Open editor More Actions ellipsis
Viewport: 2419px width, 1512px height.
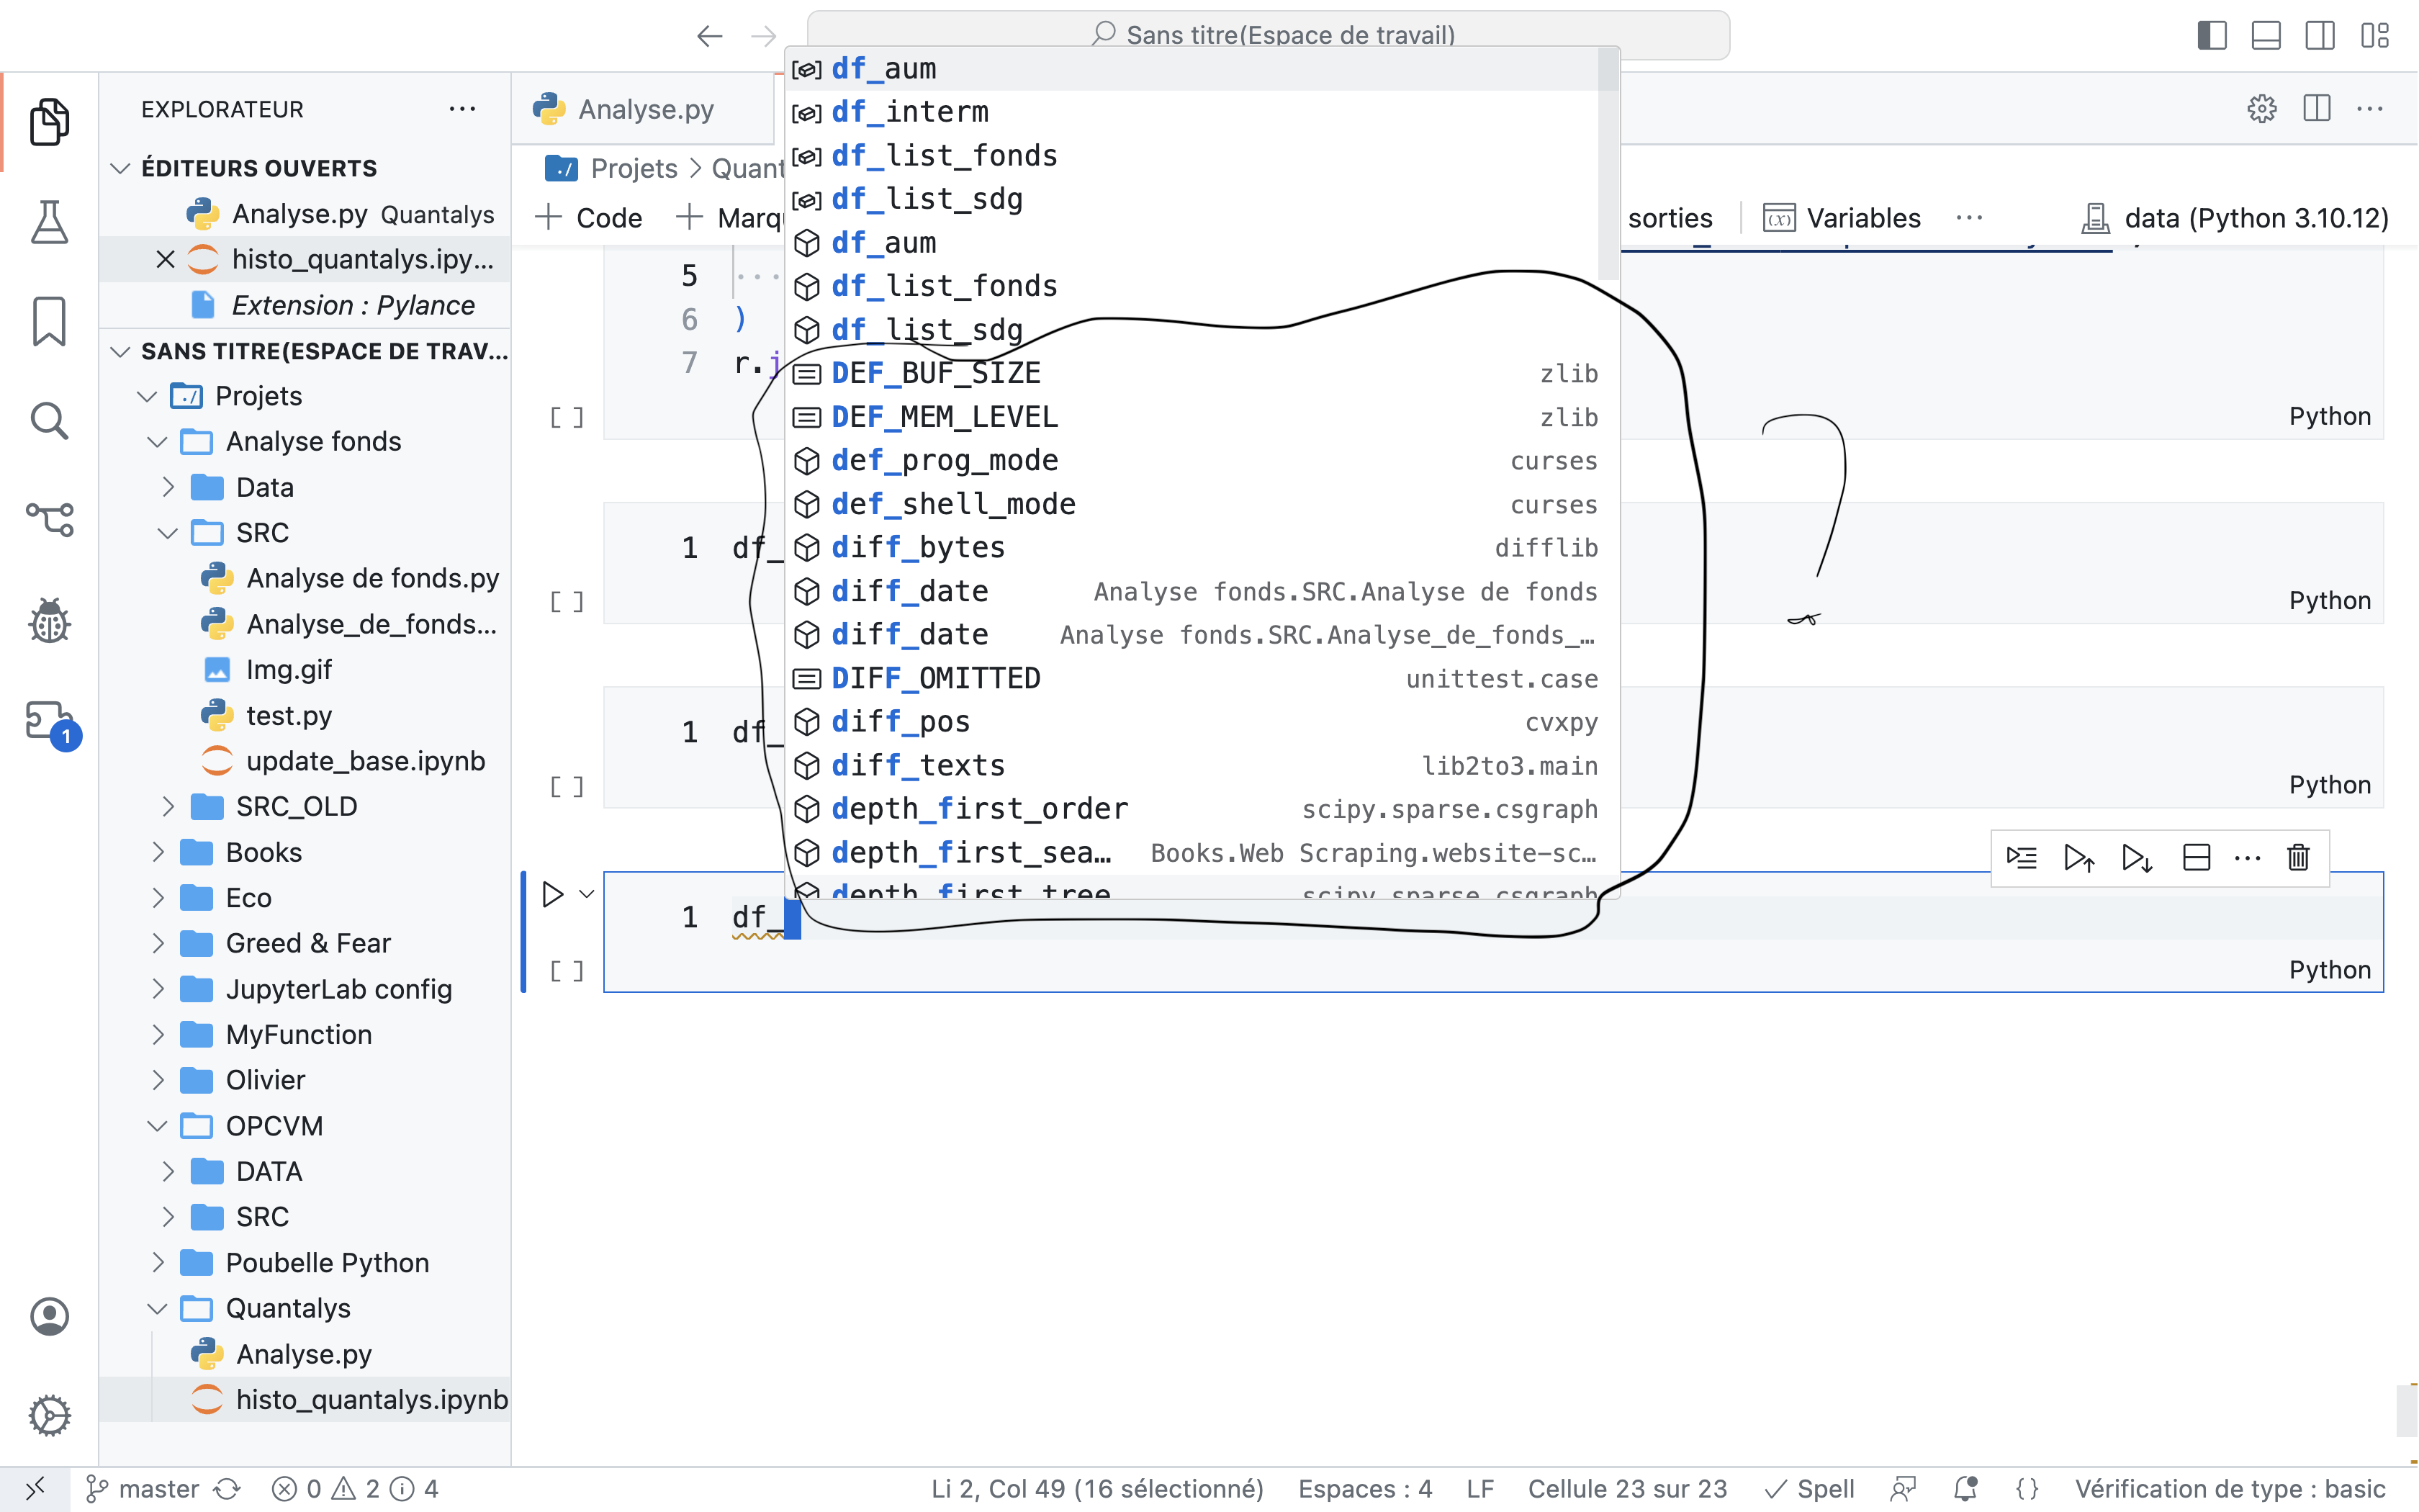pyautogui.click(x=2370, y=108)
